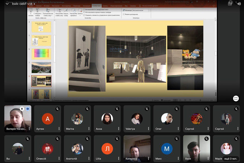Open three-dot menu on Олексій's tile
Viewport: 244px width, 163px height.
coord(59,159)
